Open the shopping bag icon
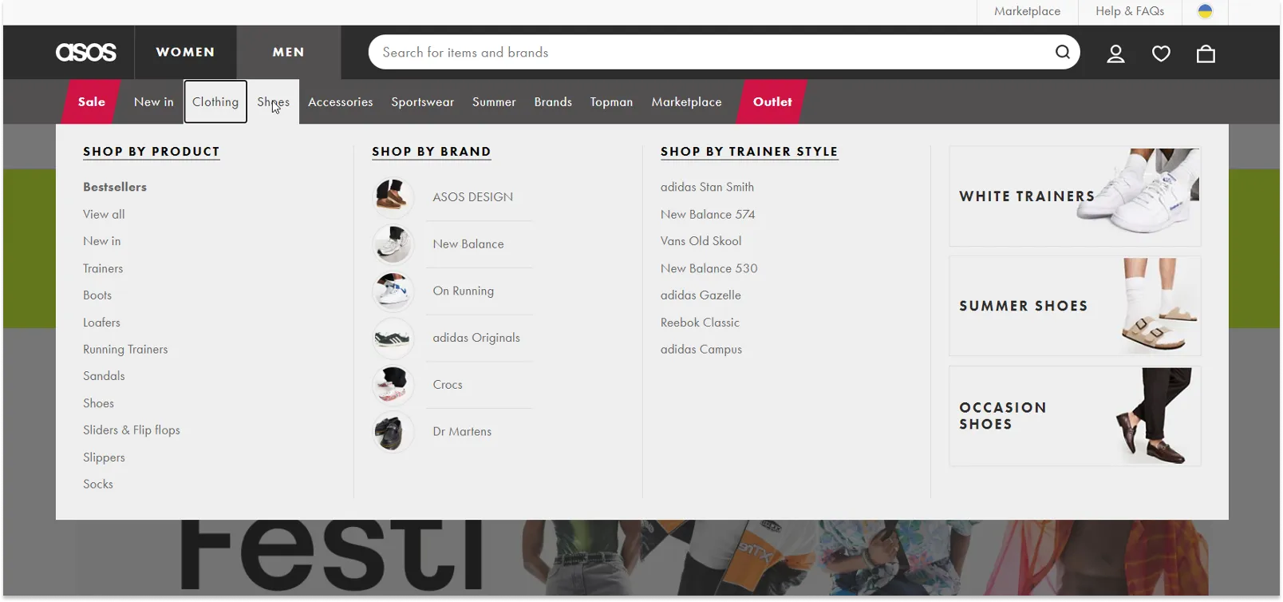1283x602 pixels. click(x=1206, y=53)
